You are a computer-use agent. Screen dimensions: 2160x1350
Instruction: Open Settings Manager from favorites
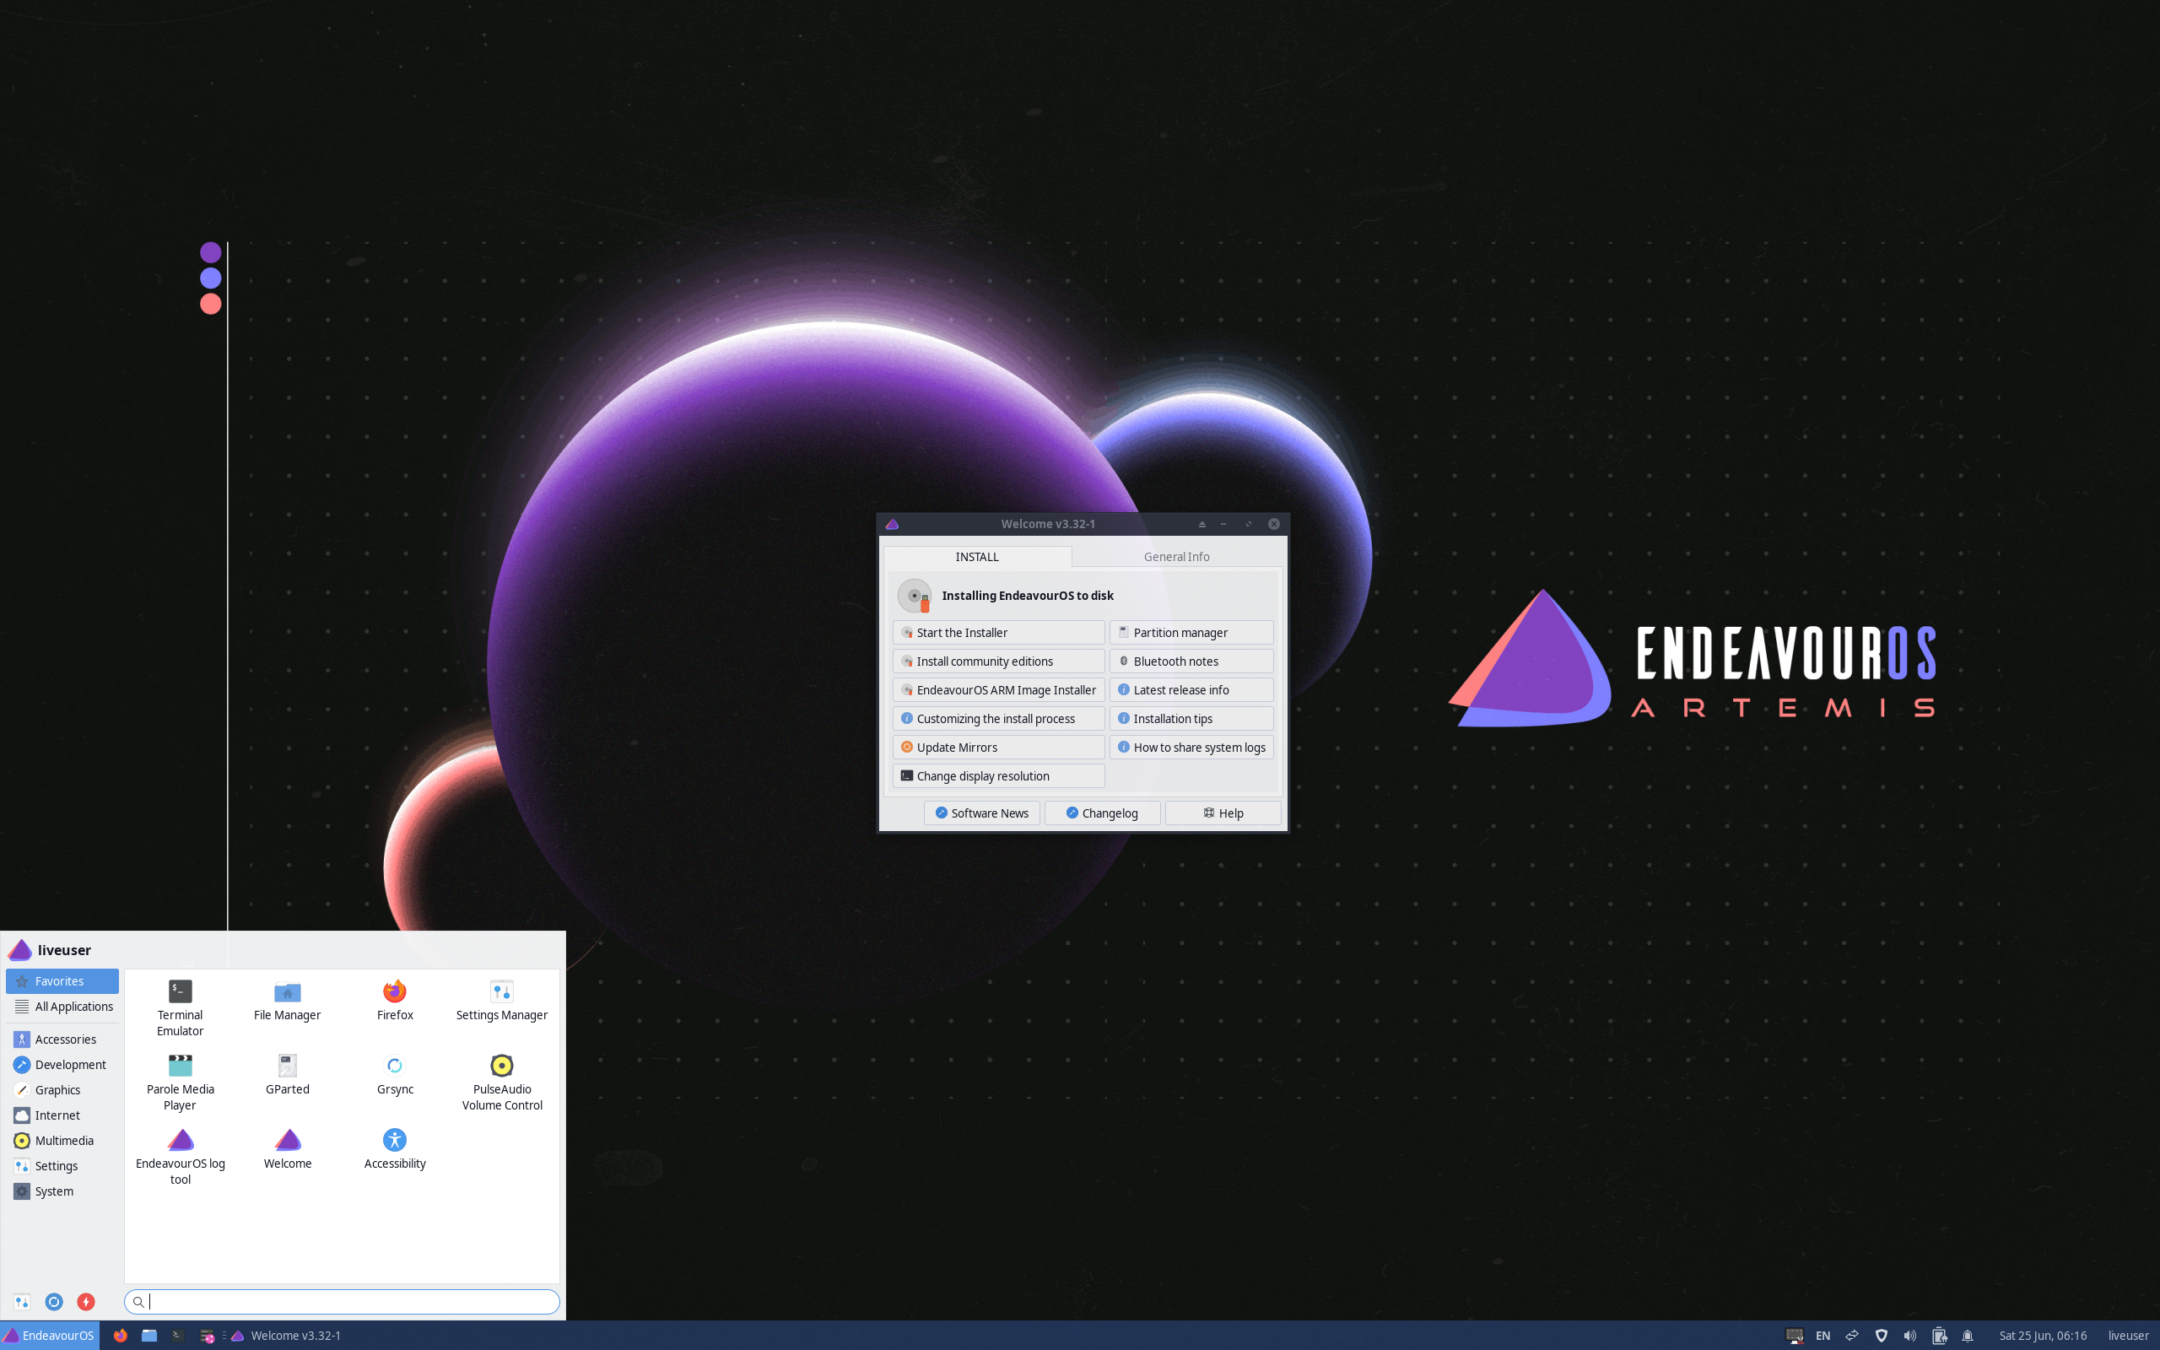502,1001
